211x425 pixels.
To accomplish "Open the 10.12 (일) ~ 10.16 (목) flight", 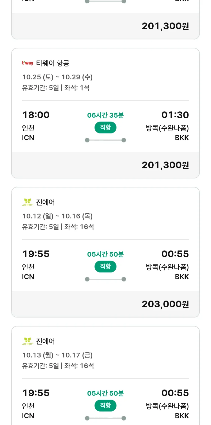I will coord(57,216).
